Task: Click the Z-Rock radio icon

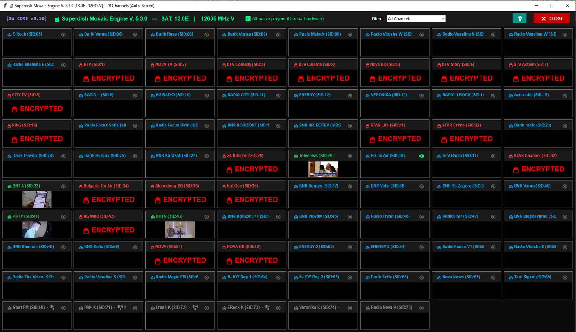Action: (9, 35)
